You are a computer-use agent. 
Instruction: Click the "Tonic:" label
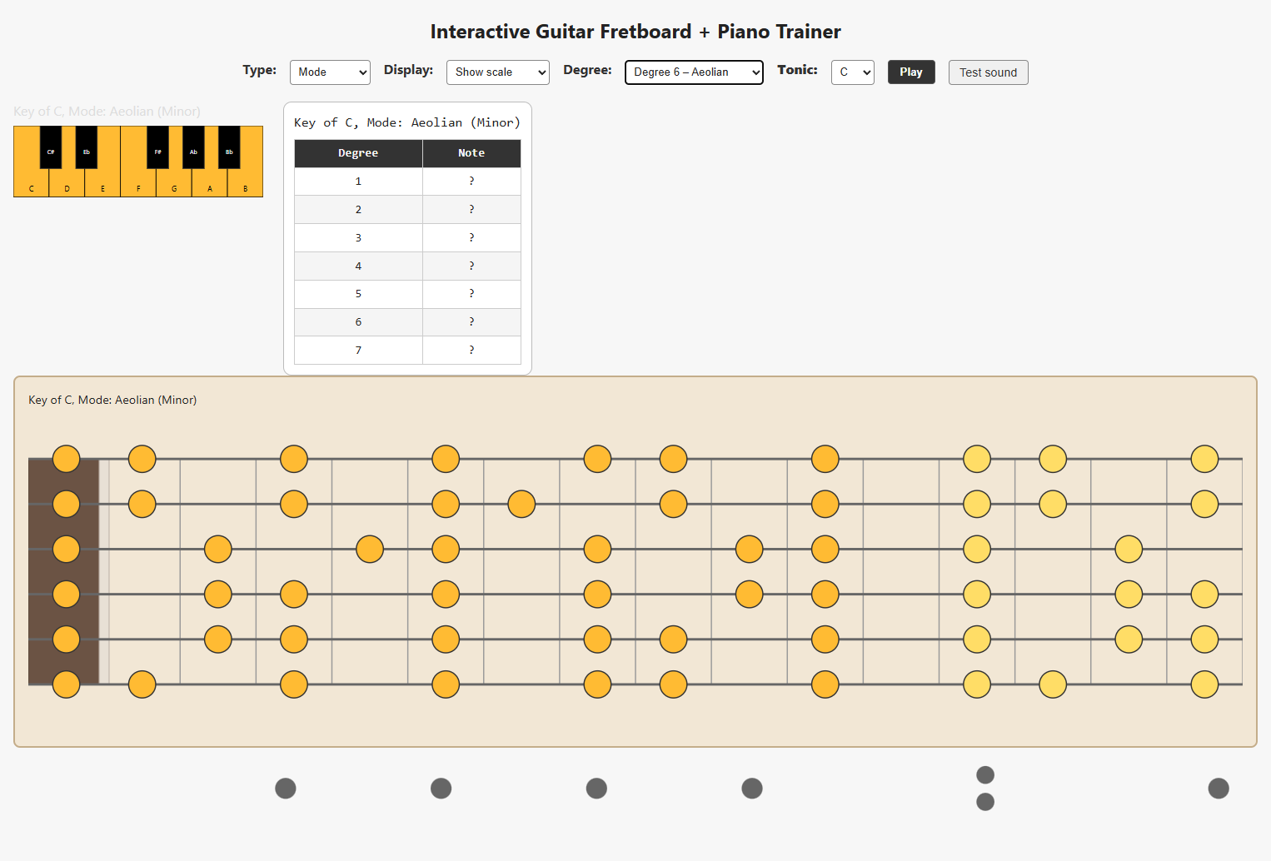797,70
